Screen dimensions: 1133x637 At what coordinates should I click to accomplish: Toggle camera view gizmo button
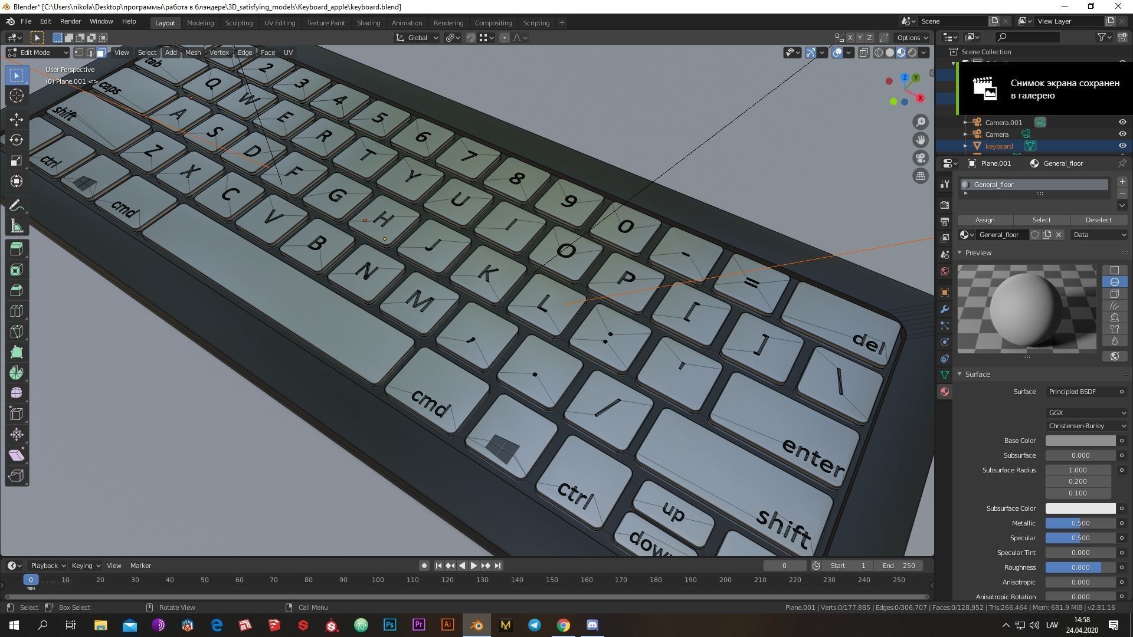pyautogui.click(x=921, y=158)
